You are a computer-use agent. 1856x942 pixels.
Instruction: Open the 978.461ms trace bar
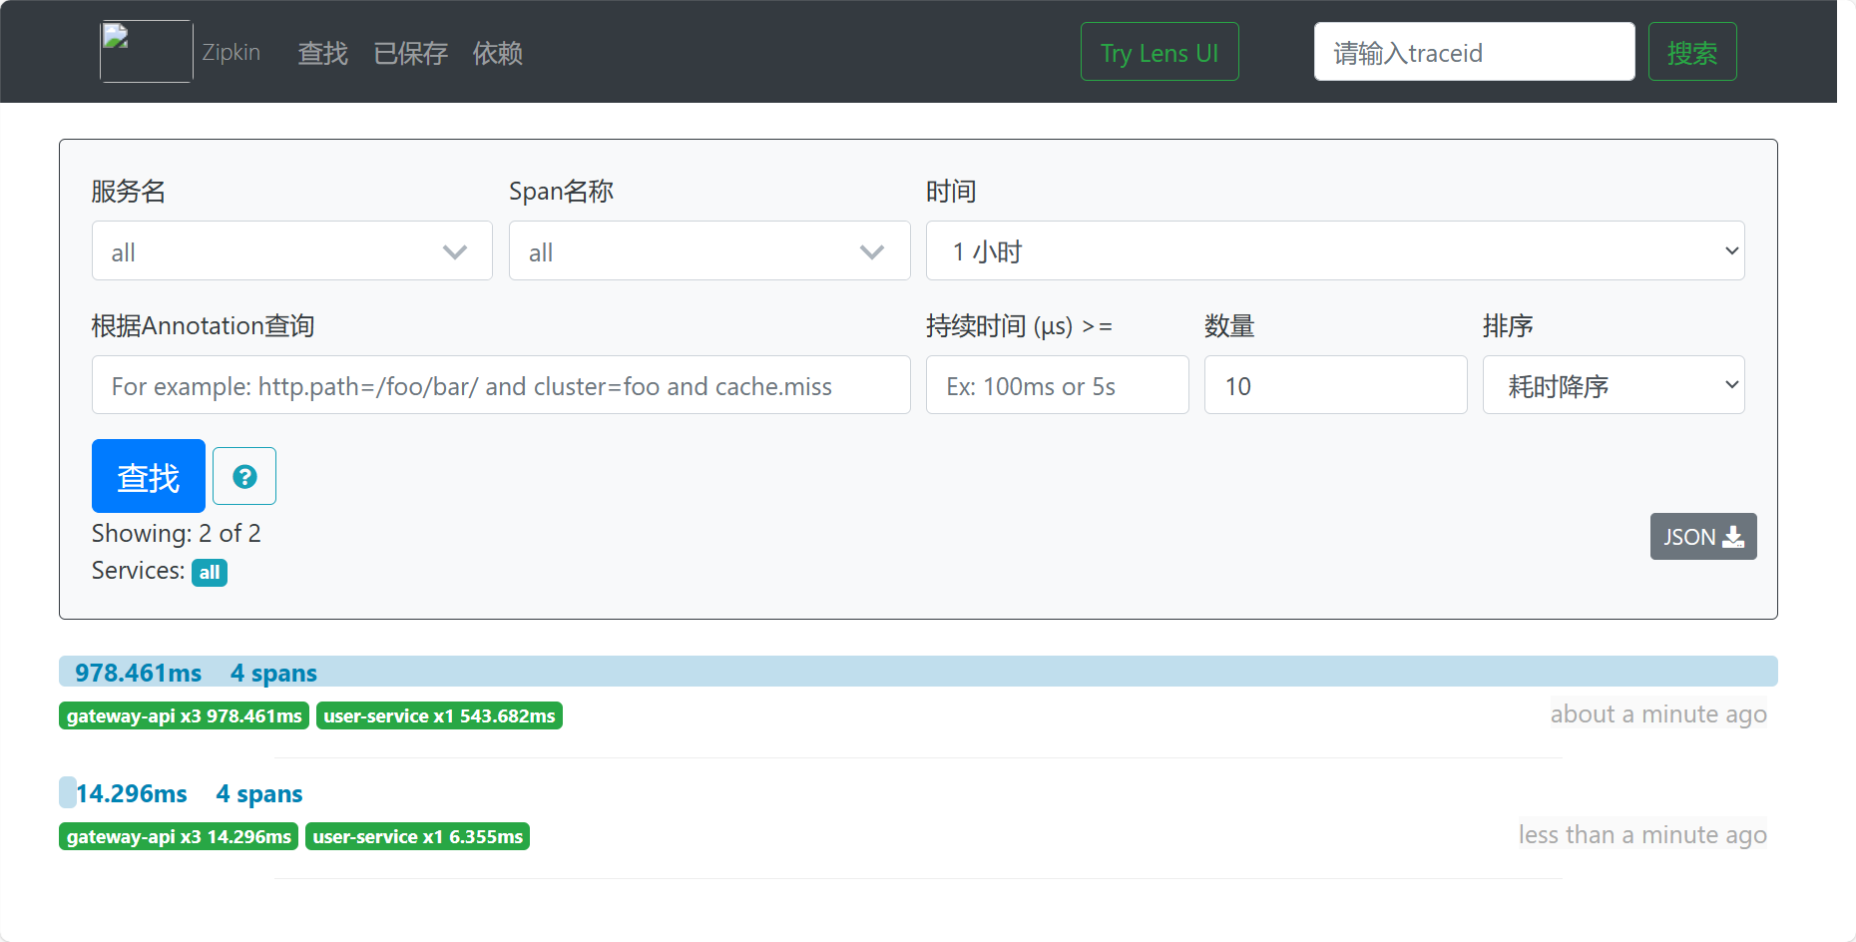tap(918, 672)
